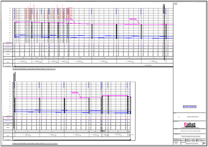
Task: Click the PIPE DIAMETER row label in lower table
Action: click(x=8, y=140)
